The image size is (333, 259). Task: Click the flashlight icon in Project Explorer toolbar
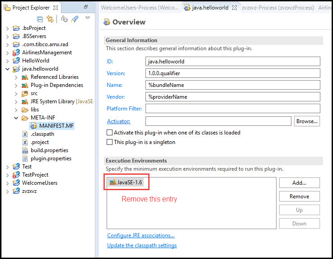75,19
